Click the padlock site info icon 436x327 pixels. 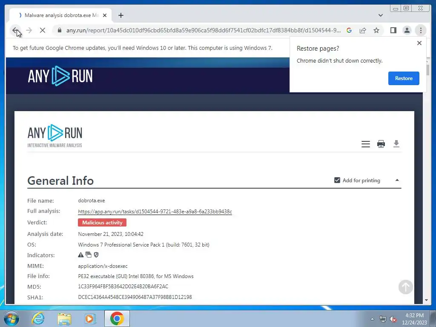pyautogui.click(x=59, y=30)
